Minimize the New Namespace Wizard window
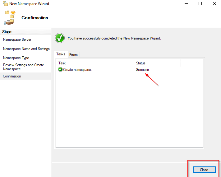 (x=186, y=4)
